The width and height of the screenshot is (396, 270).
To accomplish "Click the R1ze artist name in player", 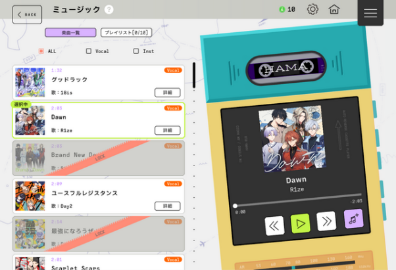I will pos(297,190).
